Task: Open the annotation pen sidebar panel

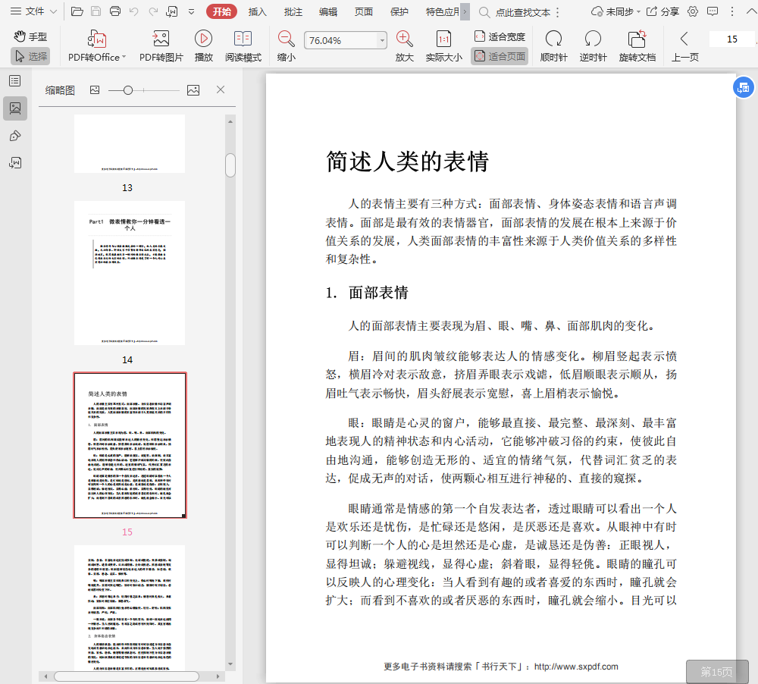Action: coord(14,136)
